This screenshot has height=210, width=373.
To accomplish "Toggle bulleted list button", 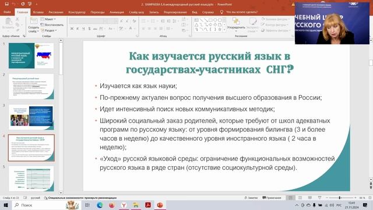I will [x=144, y=21].
